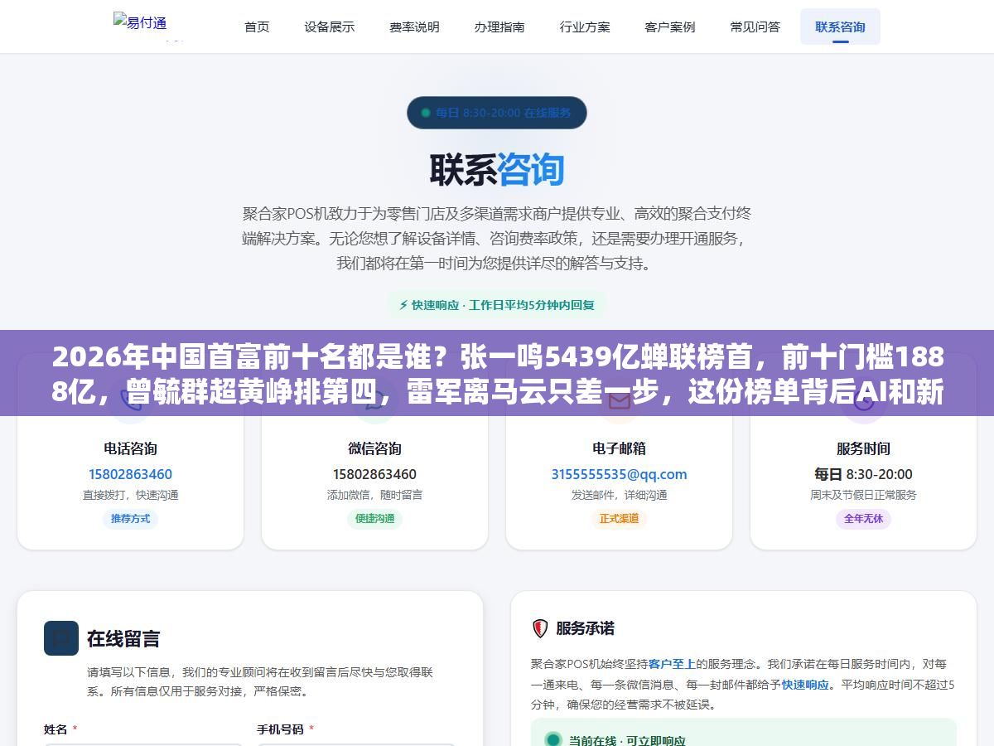Open the 客户案例 navigation item

point(670,27)
